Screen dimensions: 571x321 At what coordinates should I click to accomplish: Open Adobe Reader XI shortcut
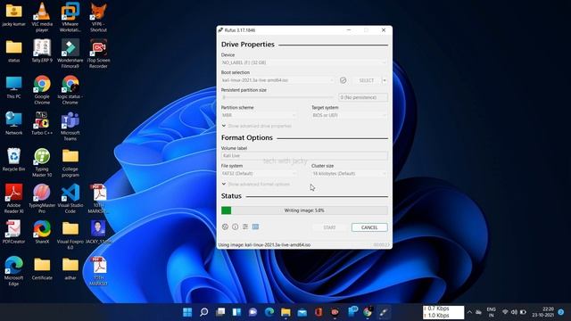tap(14, 198)
